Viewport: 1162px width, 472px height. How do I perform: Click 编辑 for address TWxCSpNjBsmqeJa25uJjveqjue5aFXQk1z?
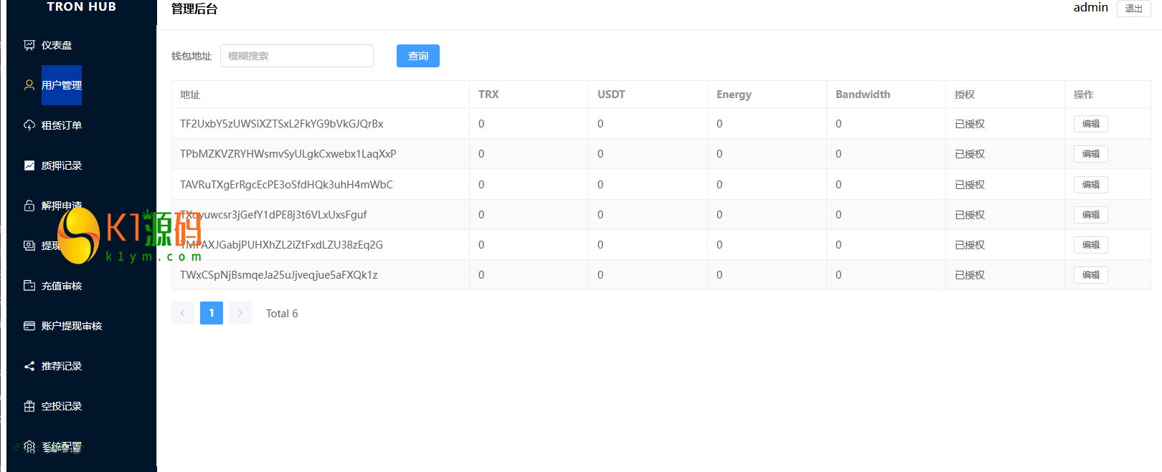(1091, 275)
